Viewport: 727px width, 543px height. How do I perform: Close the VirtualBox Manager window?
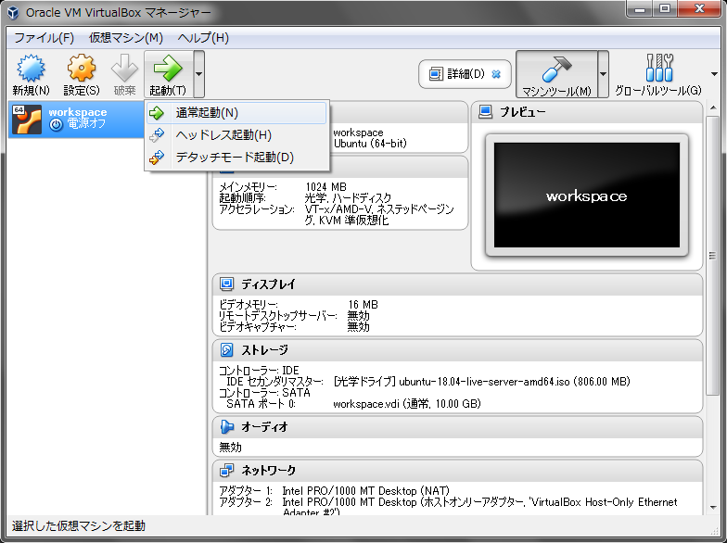(700, 8)
